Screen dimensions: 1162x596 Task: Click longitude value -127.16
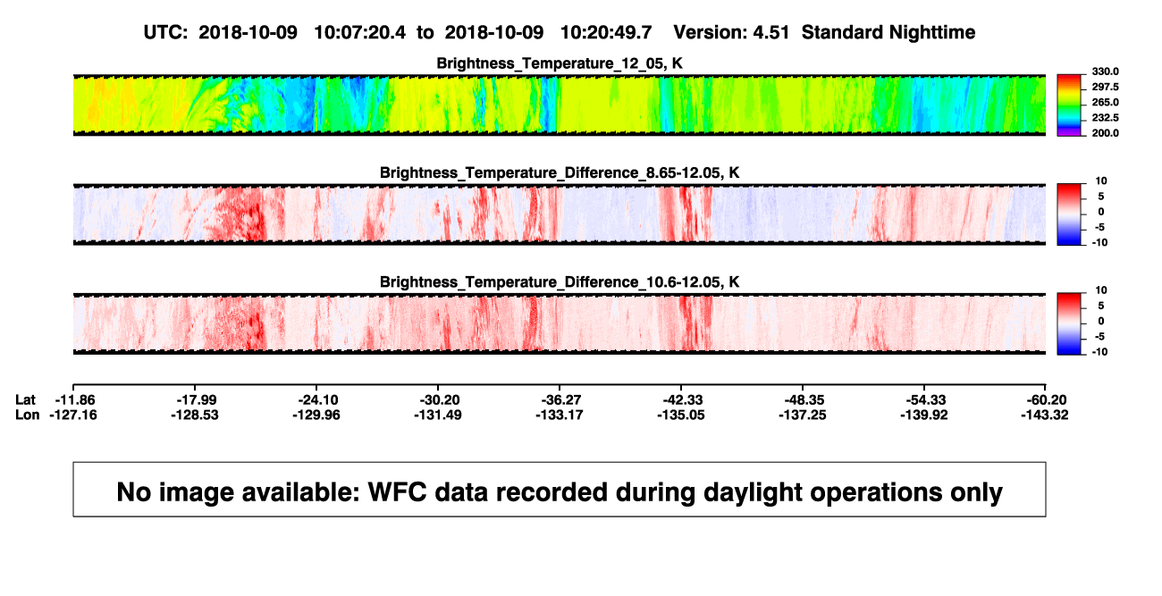click(74, 415)
